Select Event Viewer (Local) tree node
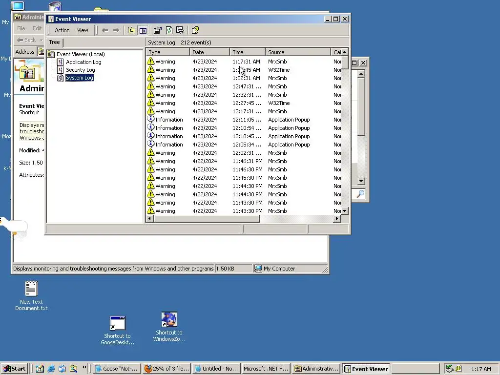Screen dimensions: 500x375 click(x=81, y=54)
